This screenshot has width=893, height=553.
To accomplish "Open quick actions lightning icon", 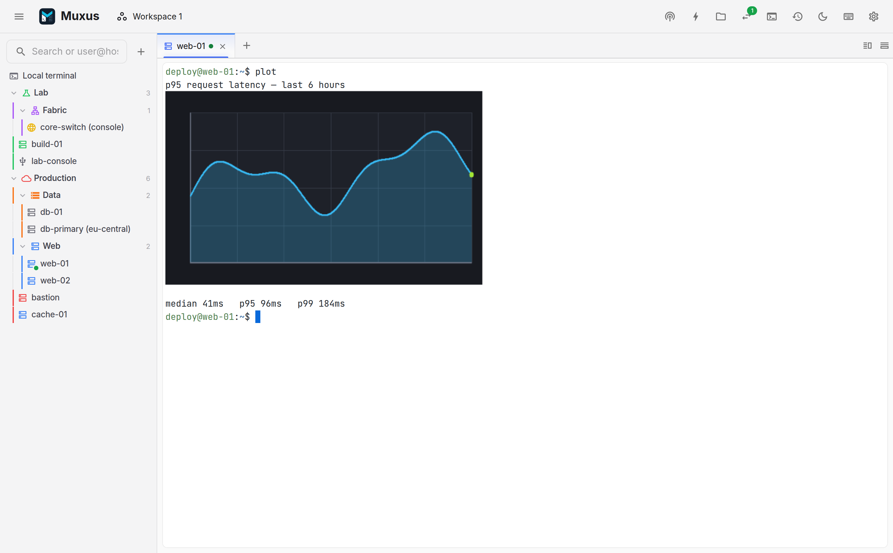I will point(696,16).
